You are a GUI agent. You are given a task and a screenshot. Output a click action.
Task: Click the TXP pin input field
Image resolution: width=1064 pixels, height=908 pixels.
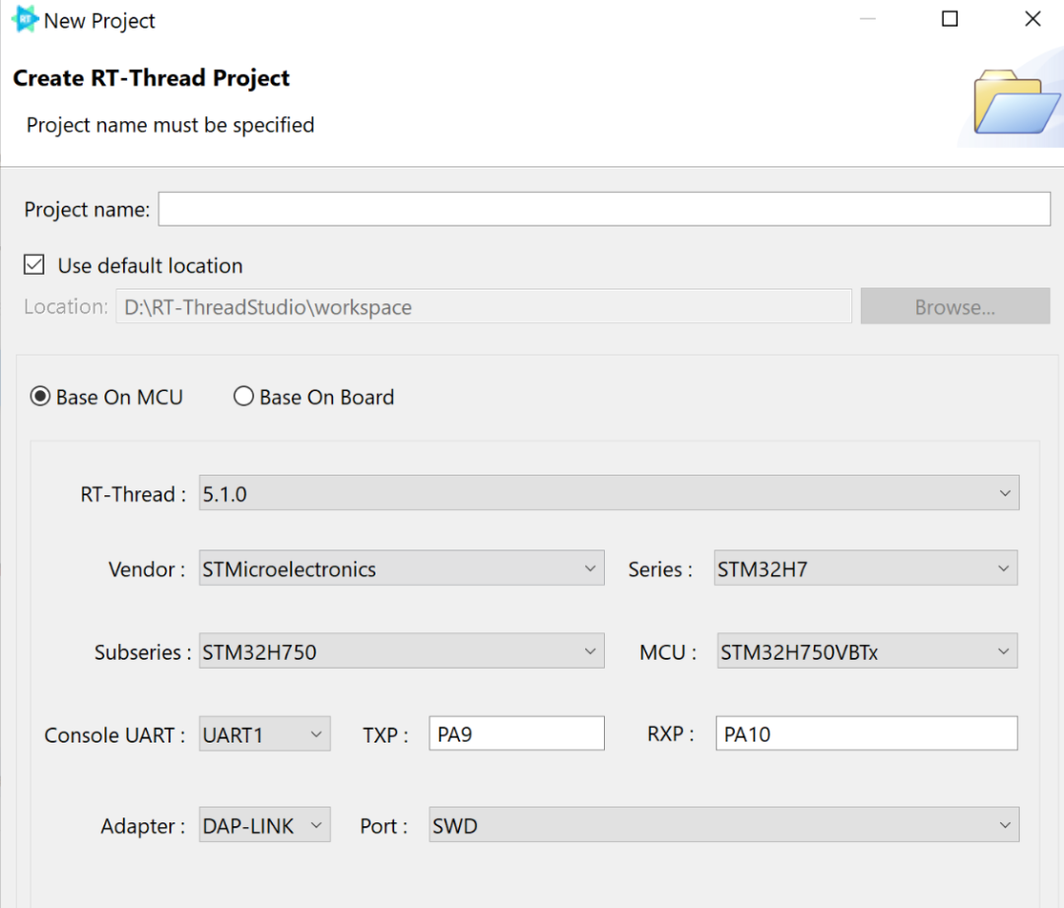click(516, 735)
